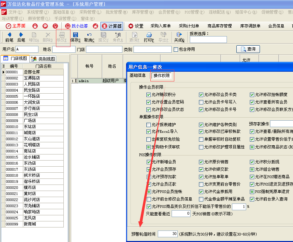Open the 类别 filter dropdown field
This screenshot has width=293, height=242.
pyautogui.click(x=152, y=49)
